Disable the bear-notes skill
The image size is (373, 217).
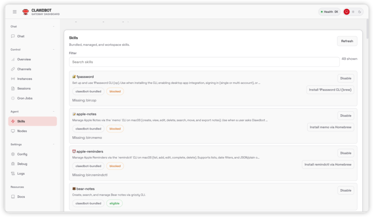[345, 190]
